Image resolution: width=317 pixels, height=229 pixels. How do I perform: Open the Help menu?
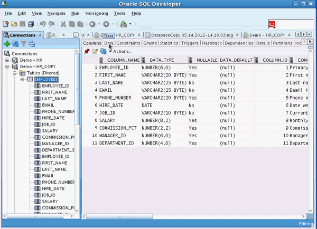pos(136,13)
